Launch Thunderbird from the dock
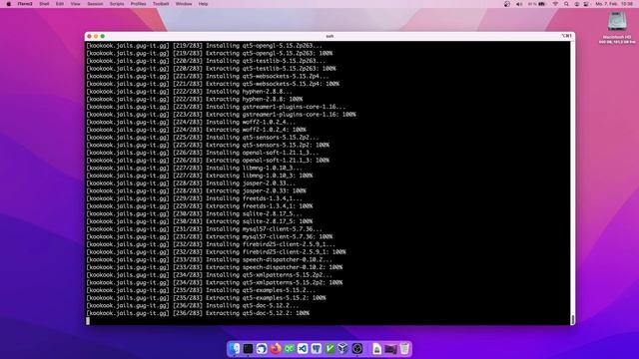The height and width of the screenshot is (359, 639). 262,349
